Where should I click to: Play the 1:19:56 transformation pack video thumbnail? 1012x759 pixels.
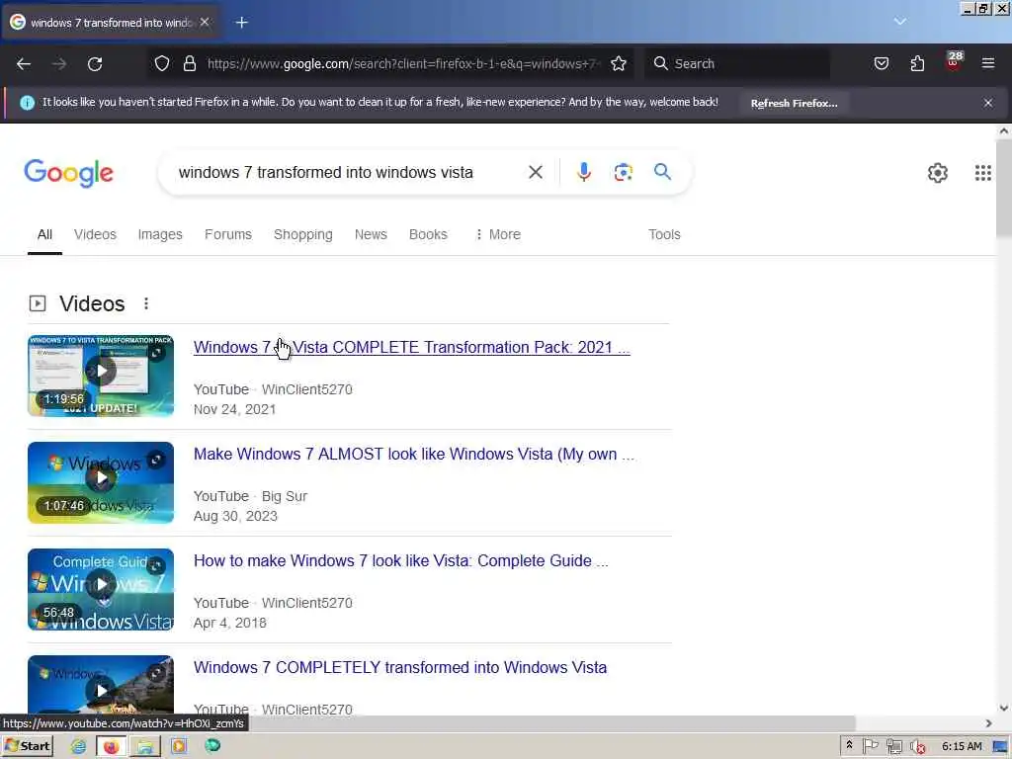(x=101, y=376)
